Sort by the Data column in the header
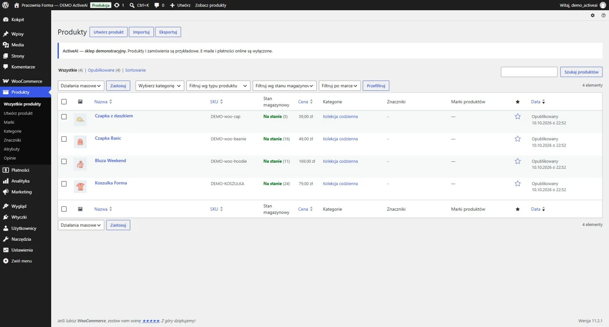Screen dimensions: 609x327 pyautogui.click(x=538, y=102)
